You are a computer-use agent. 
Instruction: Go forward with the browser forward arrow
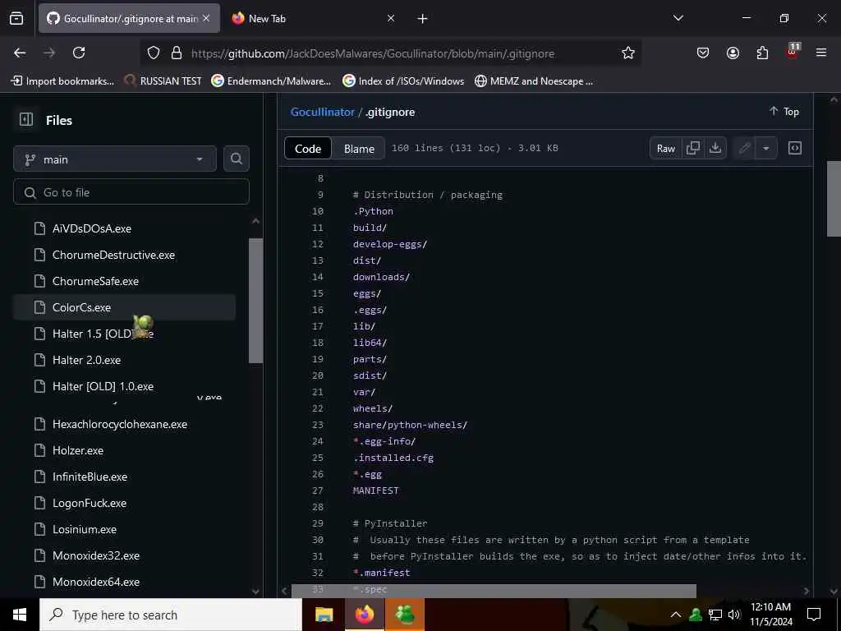click(49, 53)
